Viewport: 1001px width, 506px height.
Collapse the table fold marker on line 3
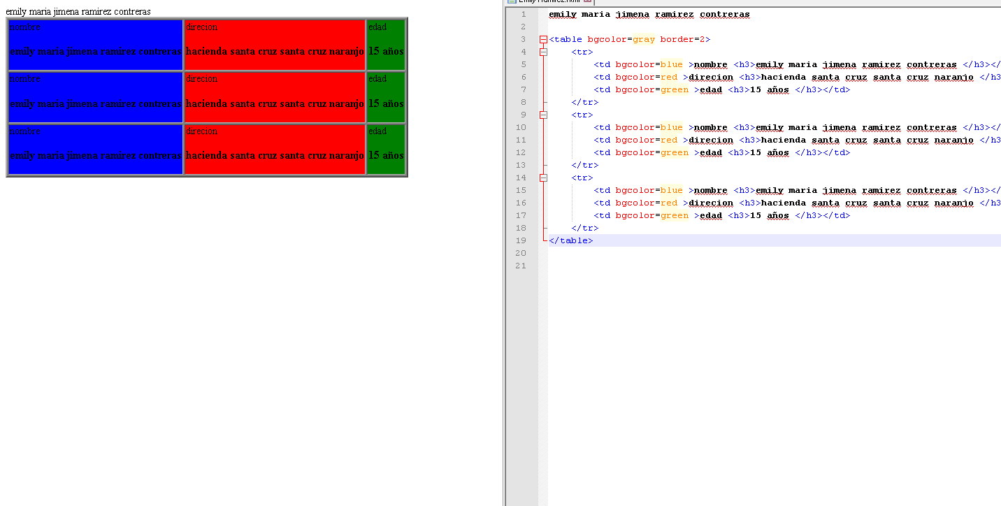[x=543, y=40]
